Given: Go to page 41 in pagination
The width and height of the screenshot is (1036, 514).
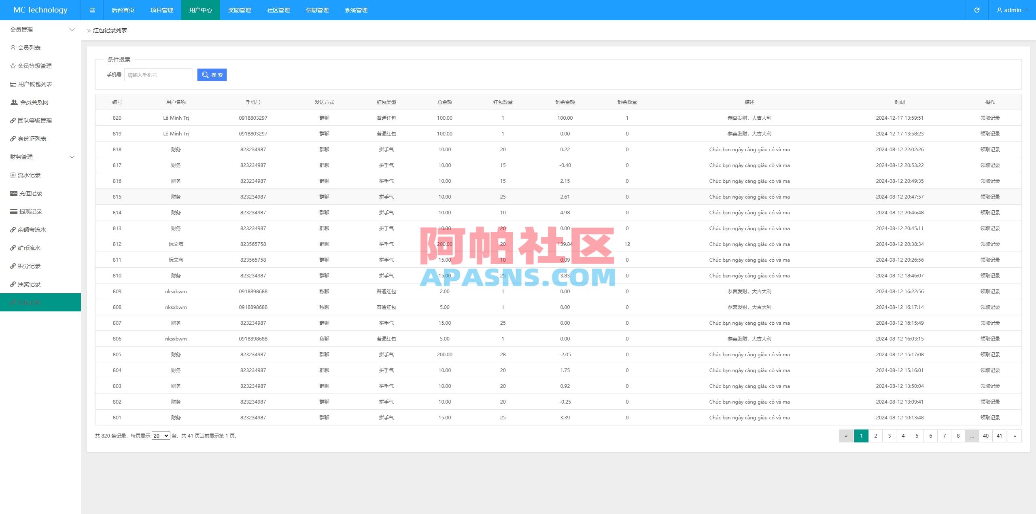Looking at the screenshot, I should 1000,436.
